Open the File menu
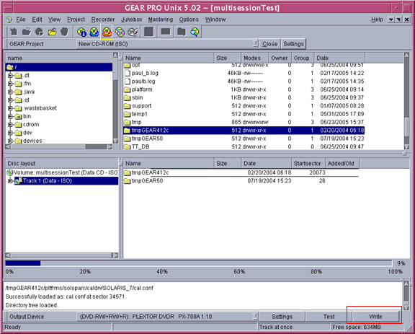 point(21,19)
